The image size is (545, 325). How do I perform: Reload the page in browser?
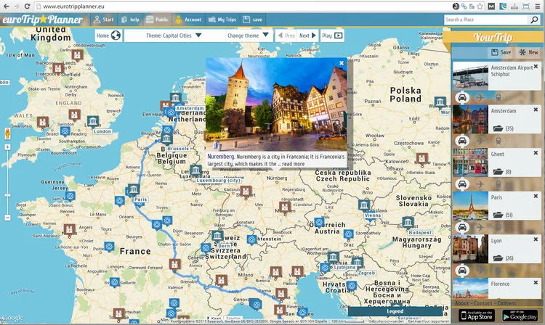click(27, 7)
